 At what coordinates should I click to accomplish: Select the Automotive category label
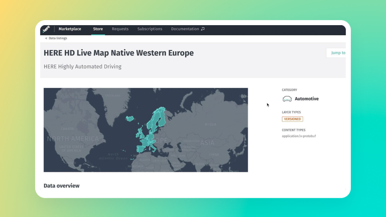coord(306,99)
